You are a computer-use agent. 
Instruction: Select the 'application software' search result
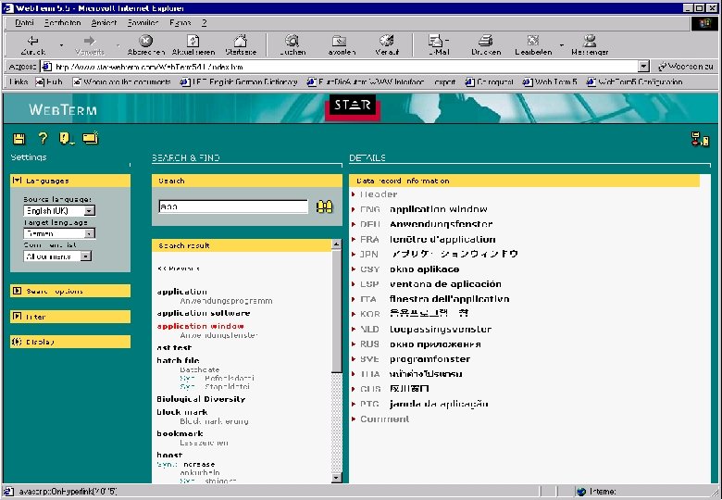point(203,313)
